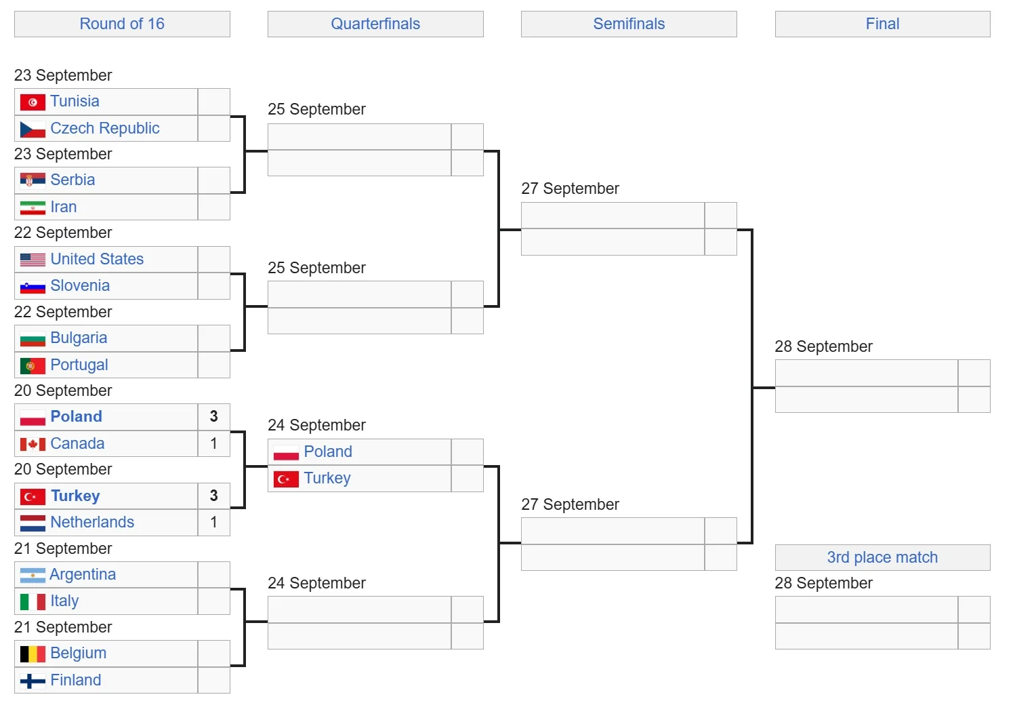
Task: Click Poland's Round of 16 score cell
Action: click(x=213, y=416)
